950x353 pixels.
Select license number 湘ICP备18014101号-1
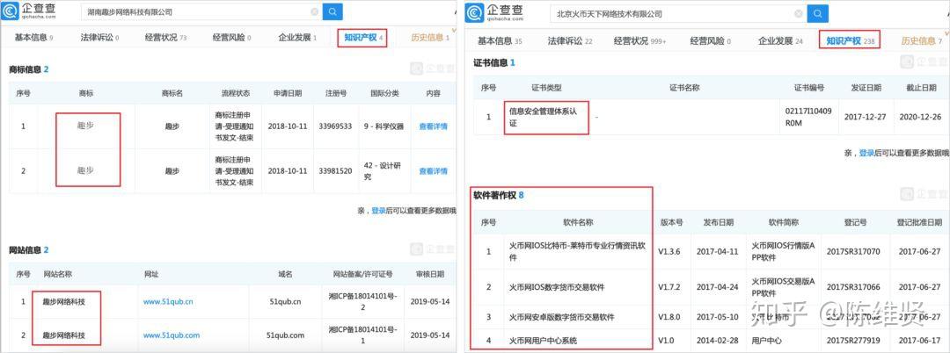coord(362,335)
